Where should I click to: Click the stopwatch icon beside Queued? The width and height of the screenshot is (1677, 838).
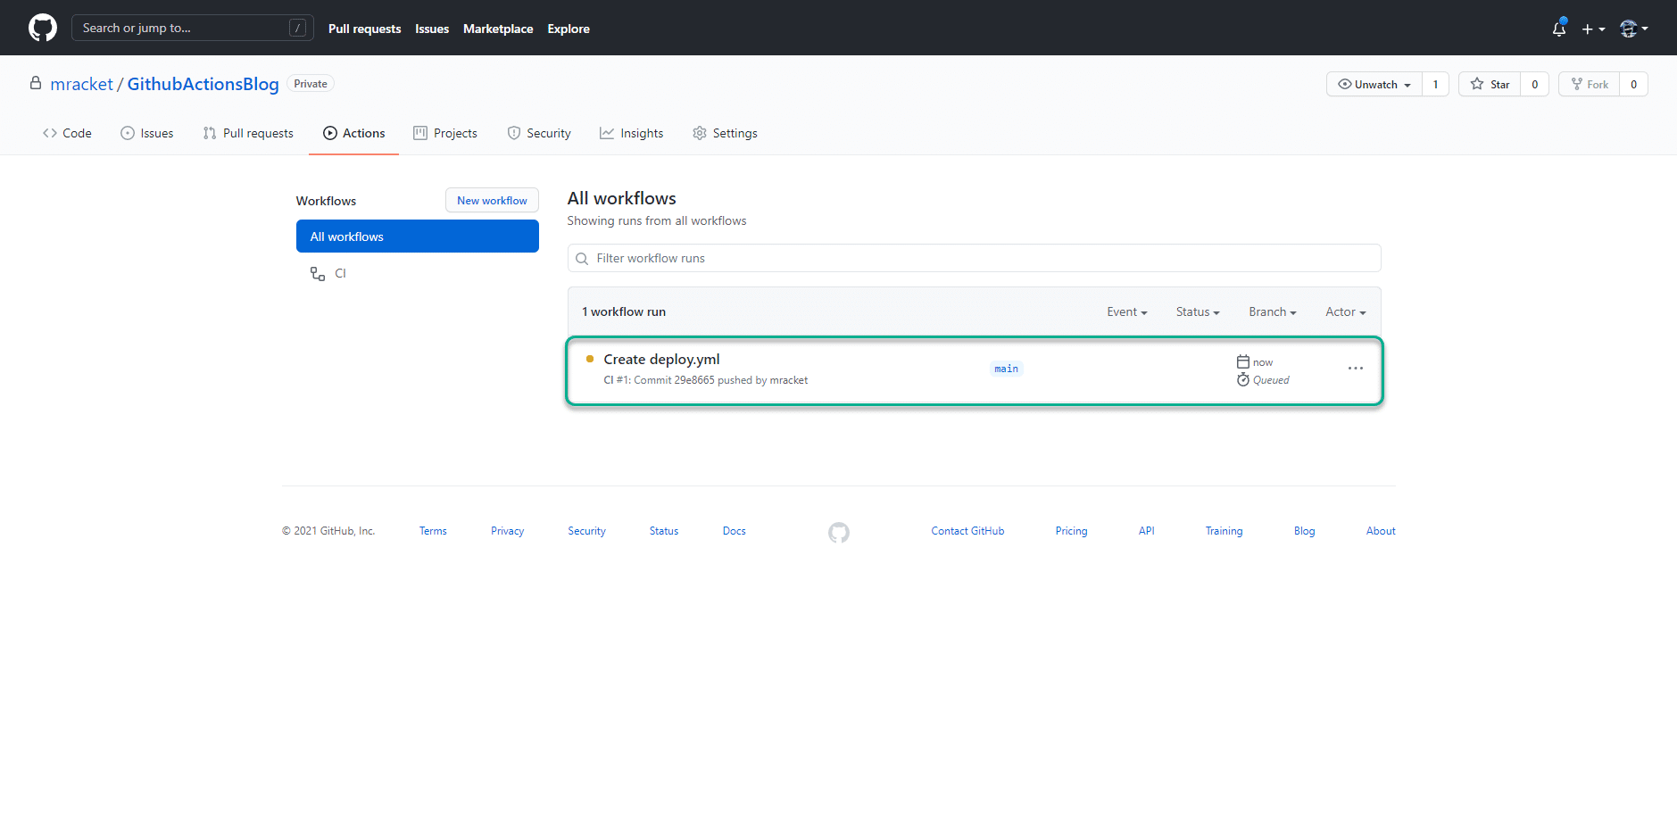coord(1242,379)
